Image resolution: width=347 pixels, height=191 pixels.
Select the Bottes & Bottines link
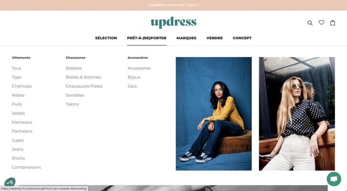click(83, 77)
